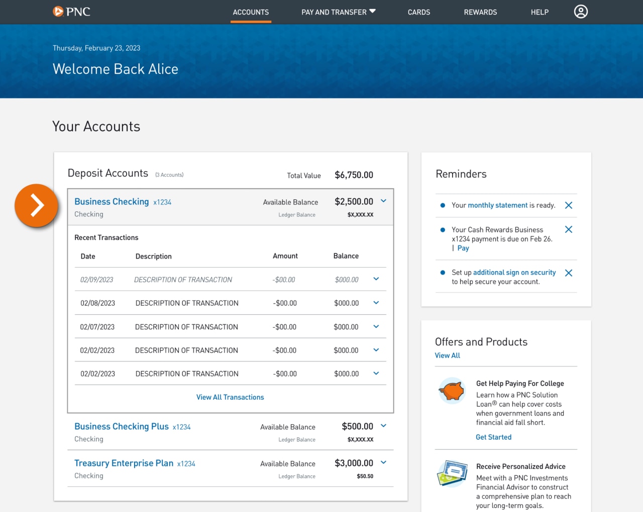643x512 pixels.
Task: Dismiss the monthly statement reminder
Action: 568,205
